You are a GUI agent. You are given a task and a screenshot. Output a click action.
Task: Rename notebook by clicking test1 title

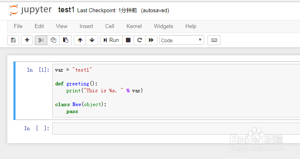point(66,9)
